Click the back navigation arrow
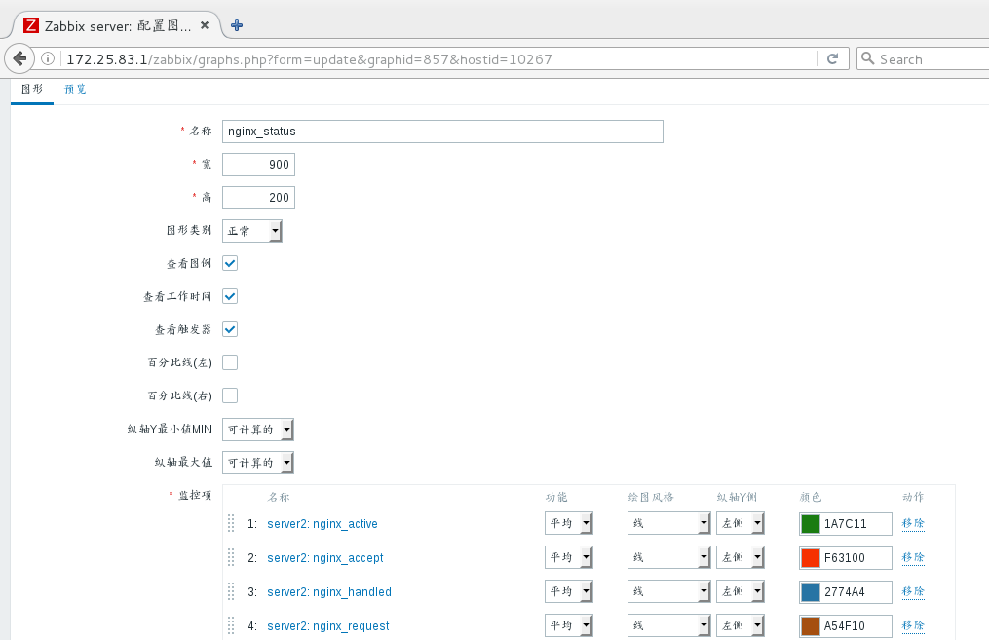Image resolution: width=989 pixels, height=640 pixels. (x=19, y=58)
